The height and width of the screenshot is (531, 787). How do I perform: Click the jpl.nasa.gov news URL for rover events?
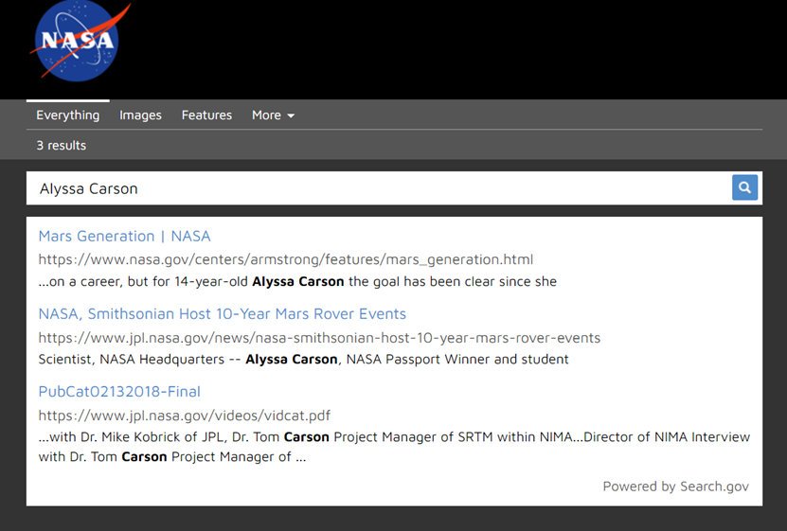coord(319,338)
